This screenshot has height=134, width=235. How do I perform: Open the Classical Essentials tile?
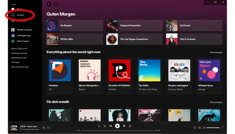coord(135,25)
